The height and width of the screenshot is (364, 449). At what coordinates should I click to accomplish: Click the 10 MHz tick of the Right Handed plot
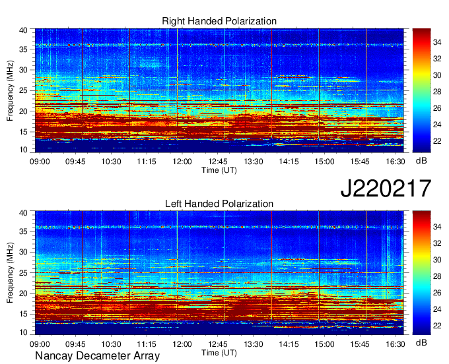pos(23,150)
